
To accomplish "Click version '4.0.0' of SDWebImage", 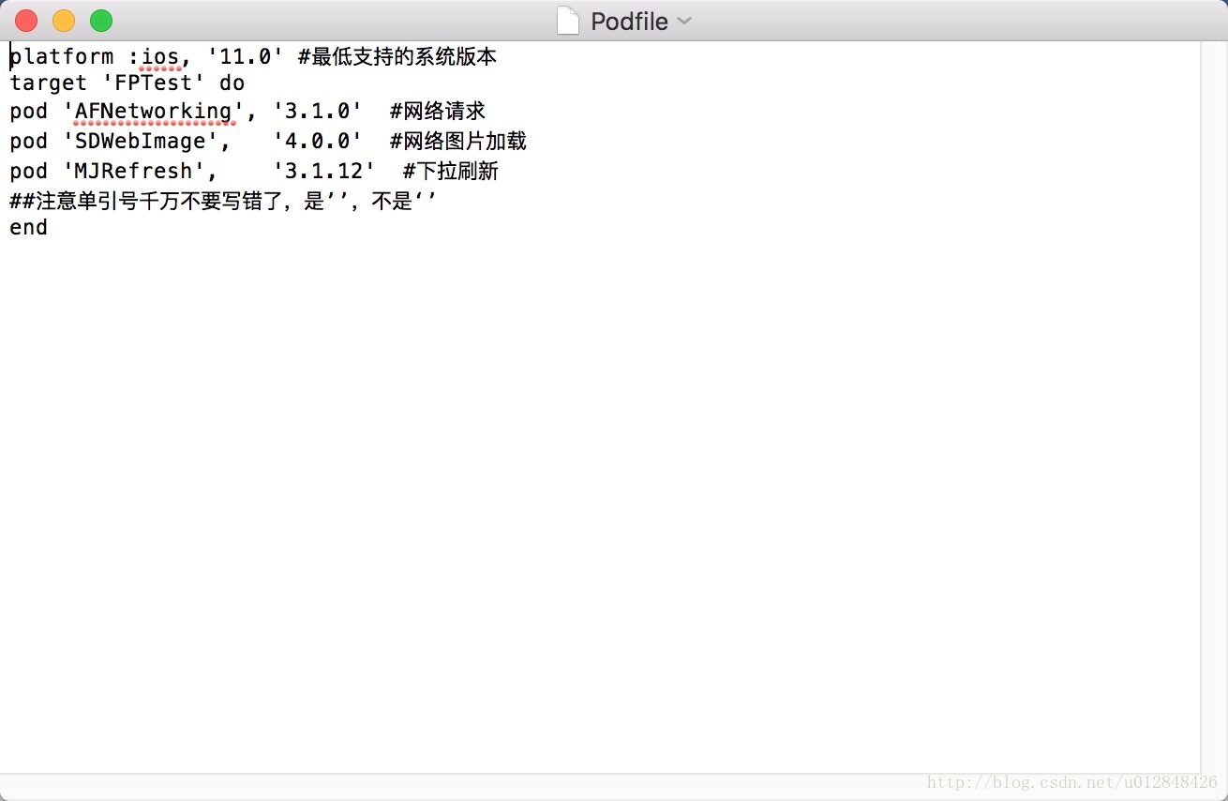I will point(317,142).
